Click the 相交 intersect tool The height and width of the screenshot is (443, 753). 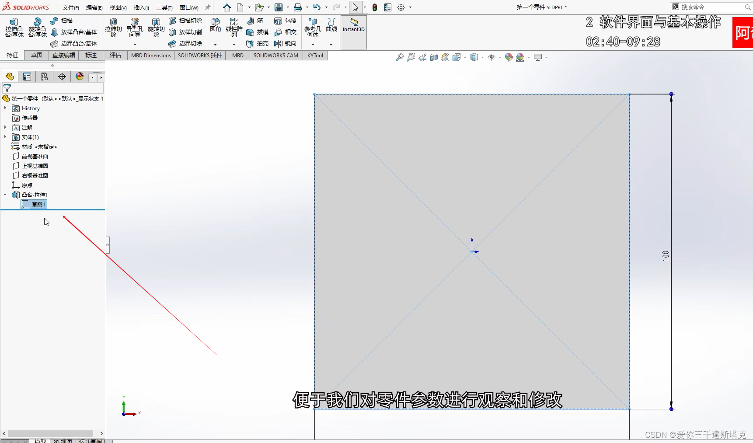coord(286,32)
